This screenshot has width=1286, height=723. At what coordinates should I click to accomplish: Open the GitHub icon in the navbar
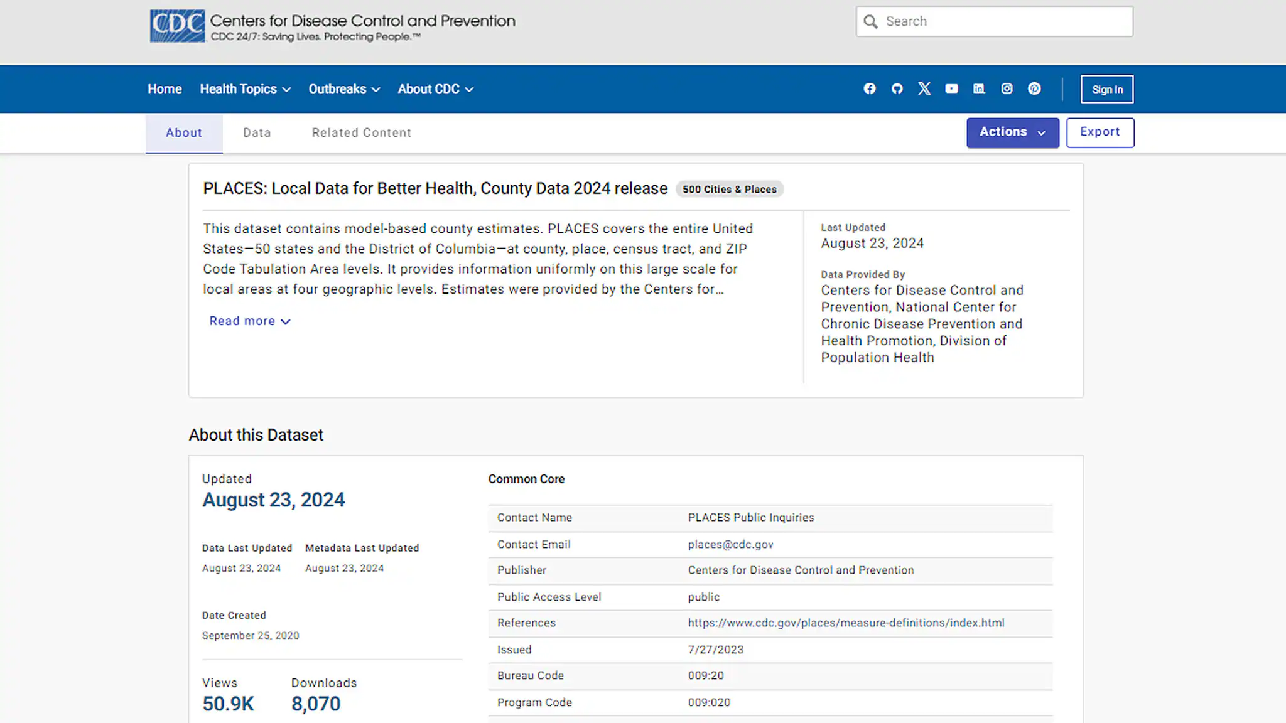coord(896,88)
